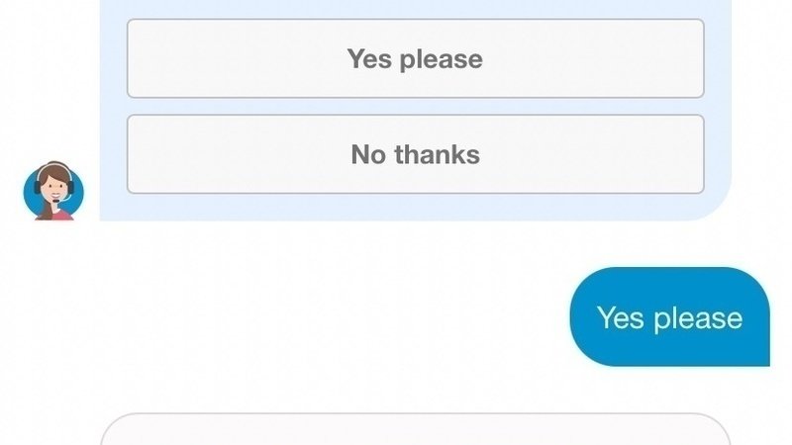The width and height of the screenshot is (792, 445).
Task: Accept the offer with the top quick reply
Action: (415, 58)
